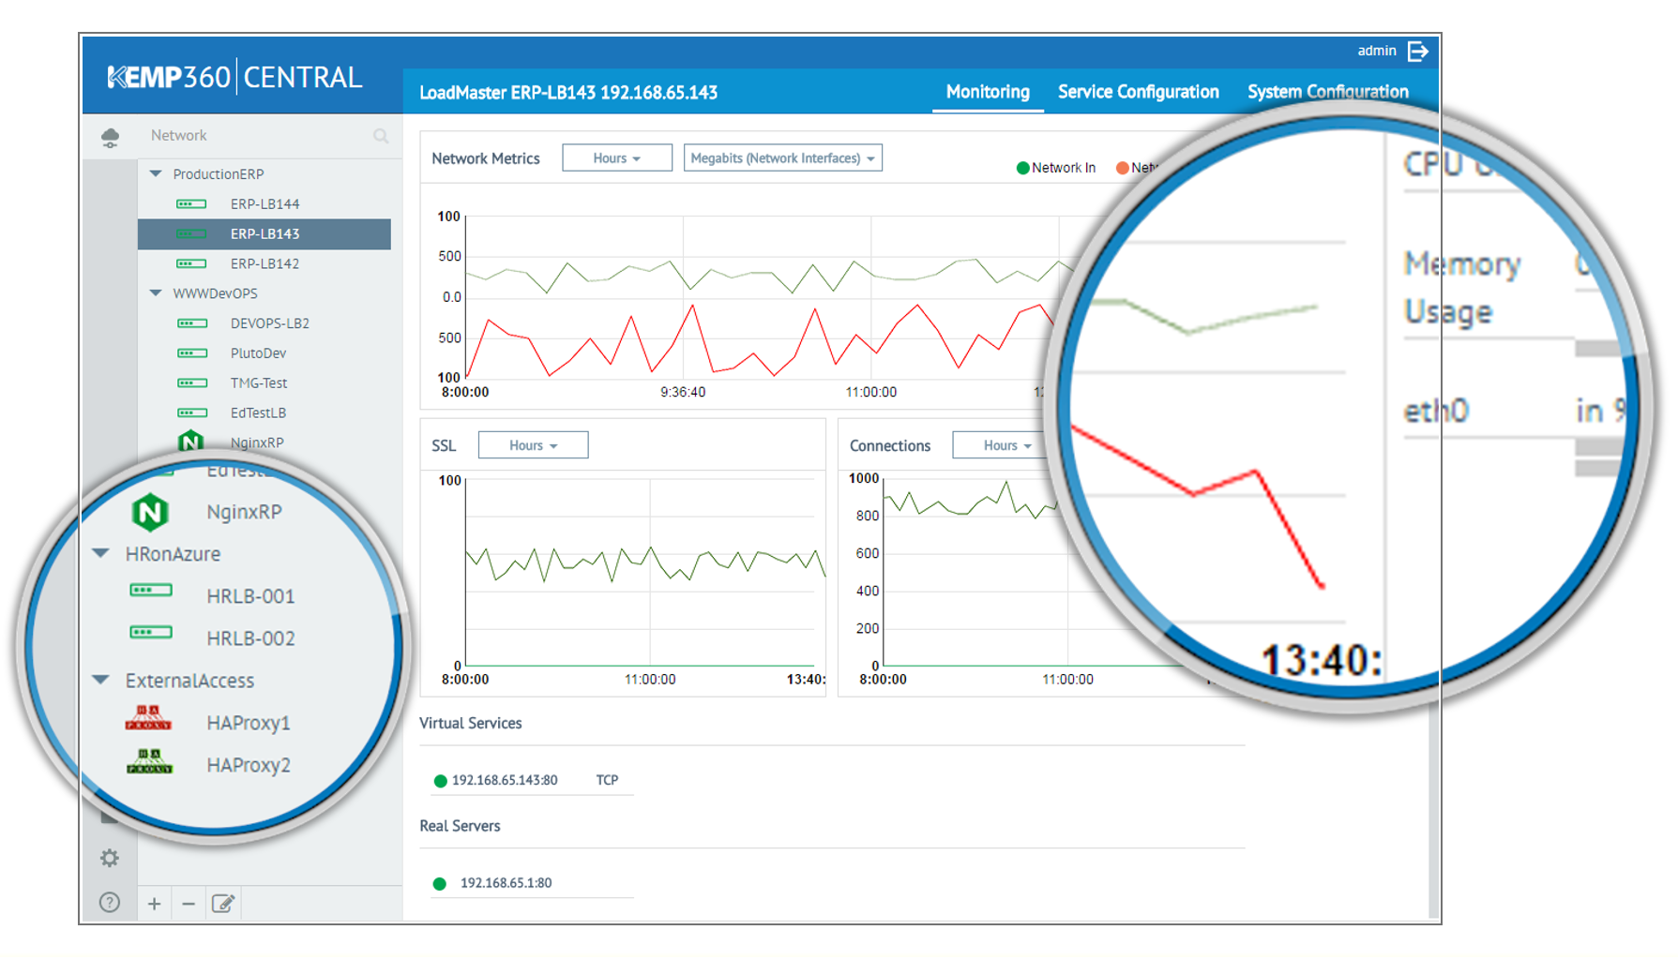Viewport: 1678px width, 960px height.
Task: Click the HAProxy1 device icon
Action: (148, 719)
